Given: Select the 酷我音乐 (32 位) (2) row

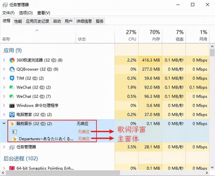Looking at the screenshot, I should pyautogui.click(x=105, y=124).
